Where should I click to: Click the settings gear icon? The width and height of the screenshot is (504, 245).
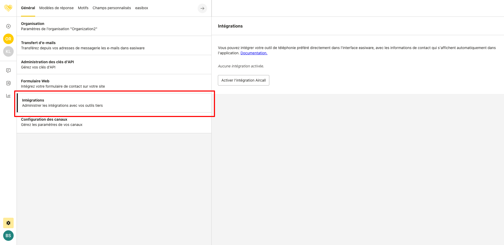(8, 223)
